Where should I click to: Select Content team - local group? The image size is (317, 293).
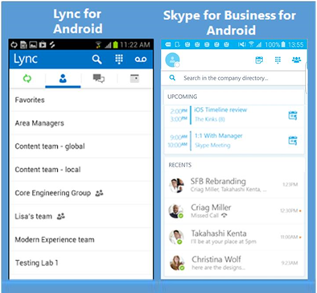pos(81,170)
